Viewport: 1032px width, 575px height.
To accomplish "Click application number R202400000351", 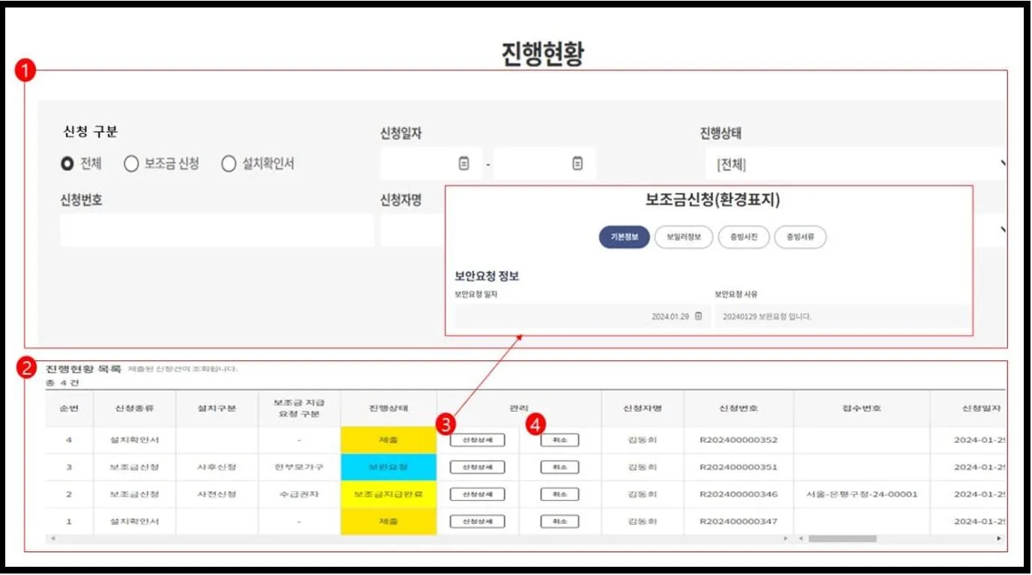I will [738, 467].
